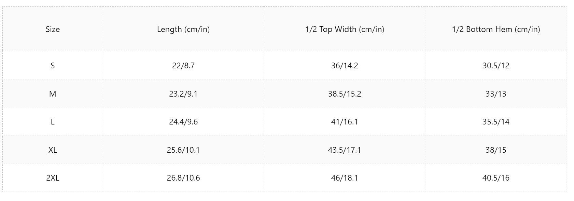This screenshot has height=201, width=574.
Task: Select size S row label
Action: [x=53, y=66]
